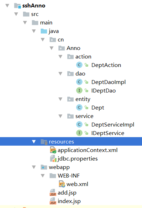Select the action package label

coord(84,57)
